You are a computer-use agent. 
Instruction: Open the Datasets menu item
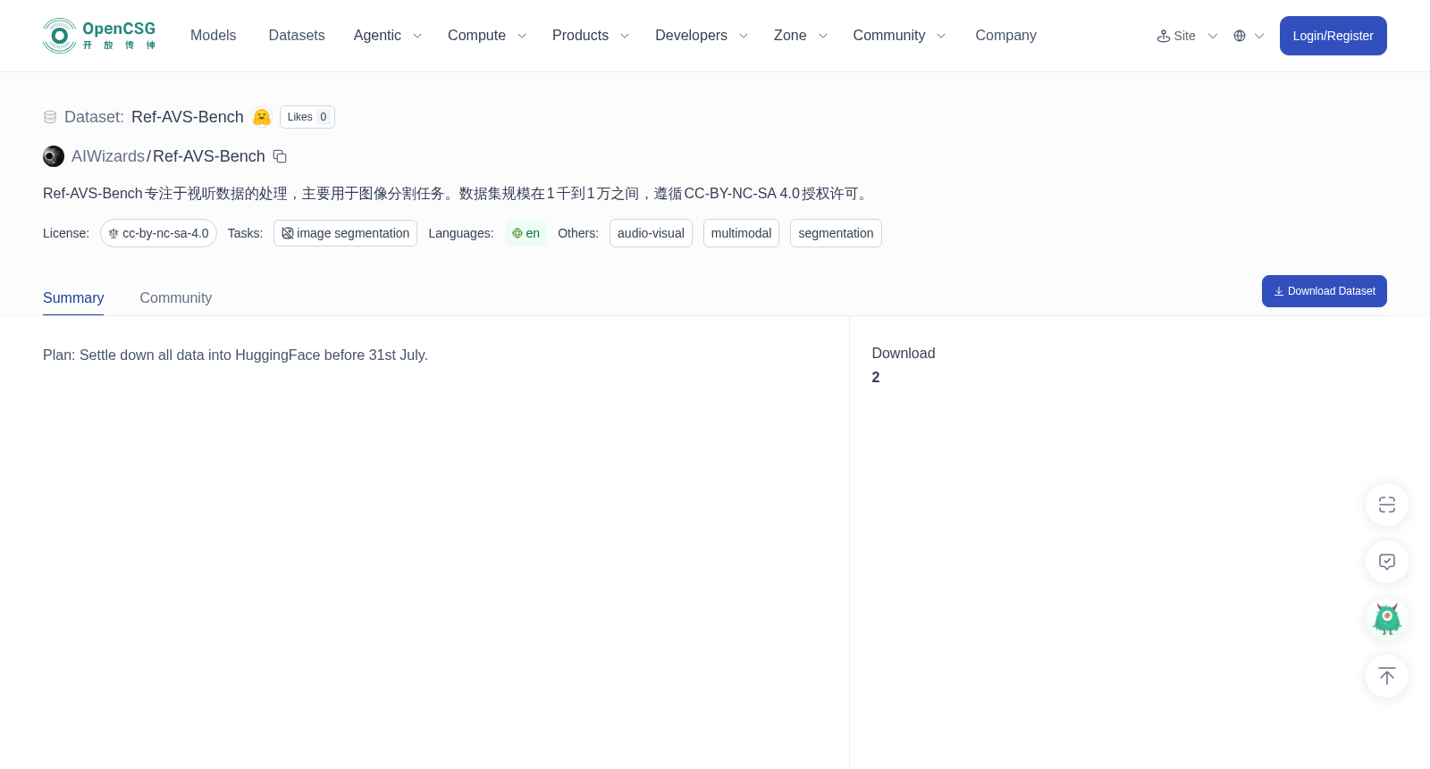pos(297,36)
